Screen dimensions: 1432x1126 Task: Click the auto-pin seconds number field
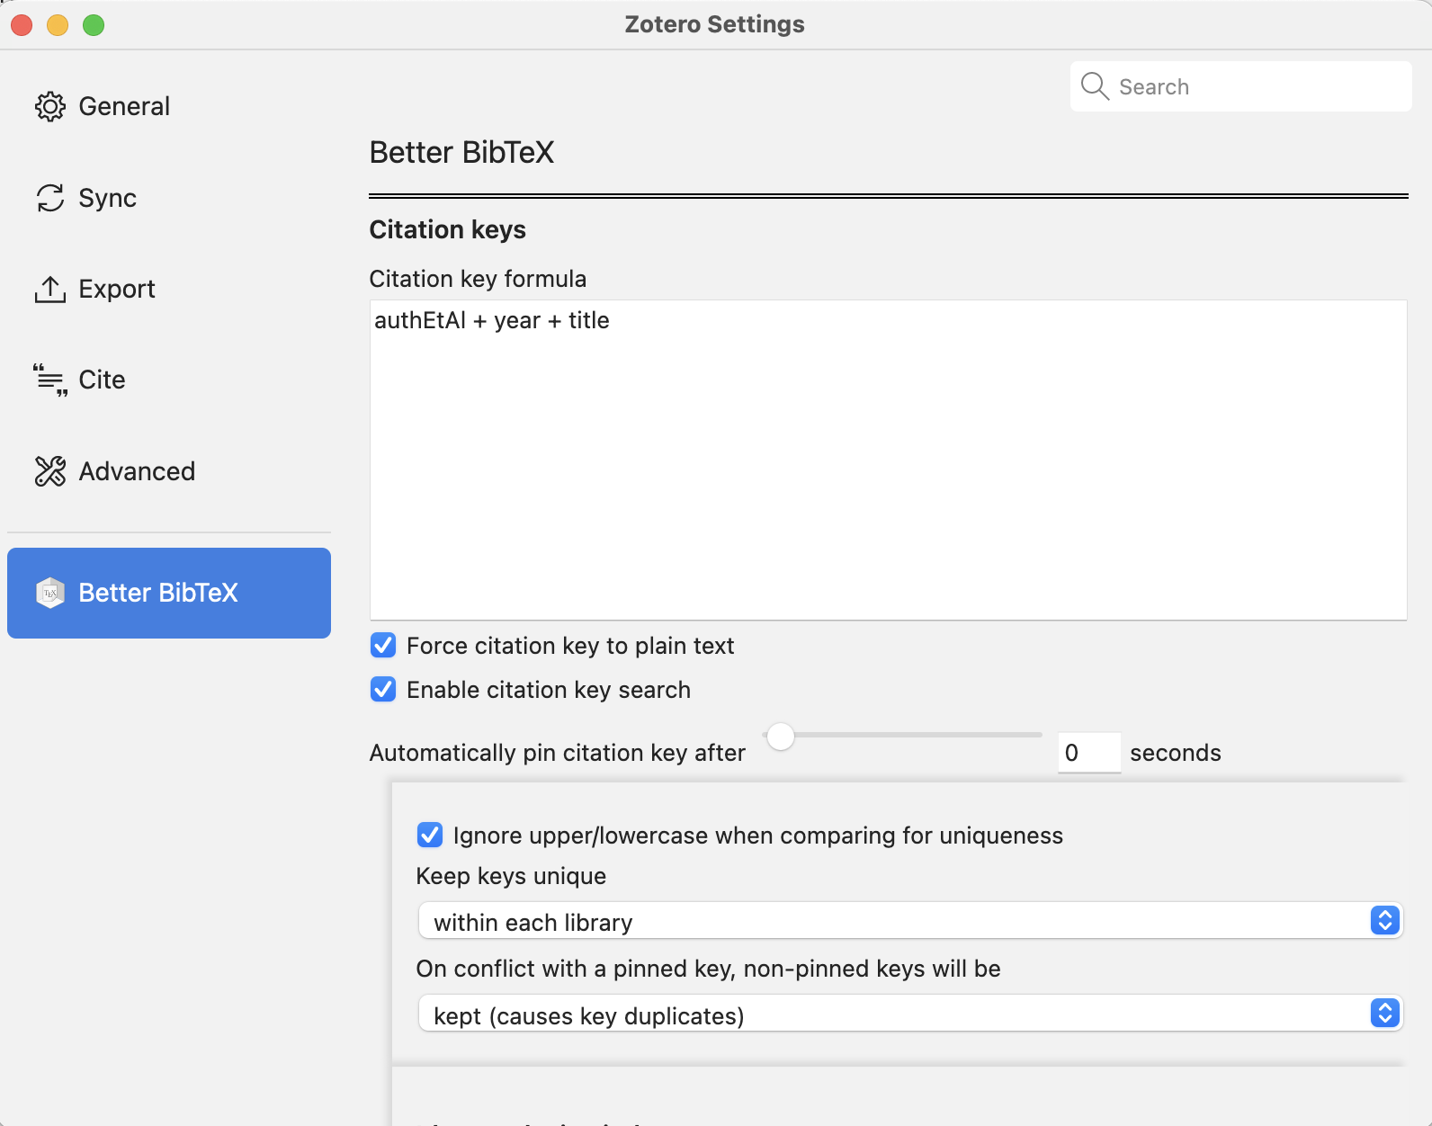click(1088, 753)
